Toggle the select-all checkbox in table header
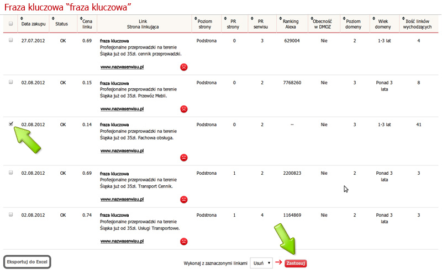442x274 pixels. [x=10, y=24]
